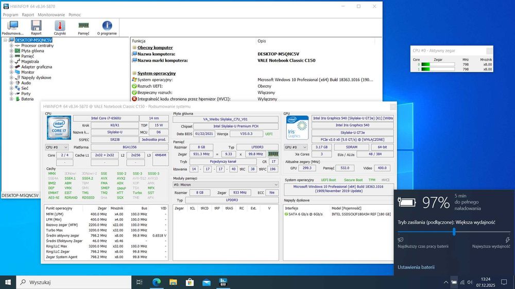Click the Intel Skylake-U Premium PCH chipset field
The image size is (515, 289).
(236, 126)
